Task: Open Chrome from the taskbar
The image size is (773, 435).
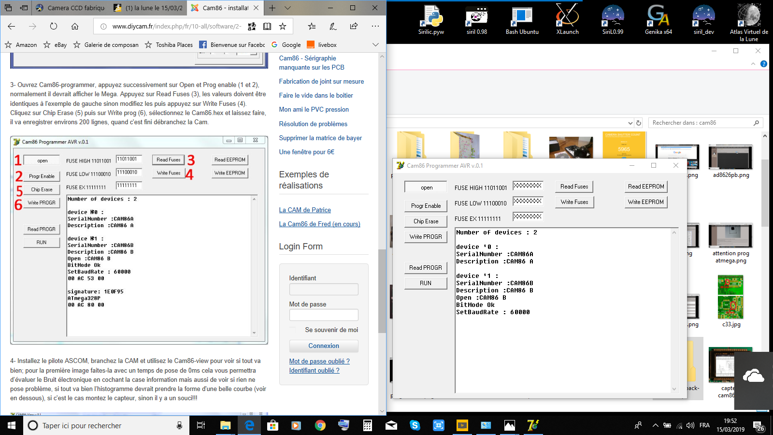Action: [320, 425]
